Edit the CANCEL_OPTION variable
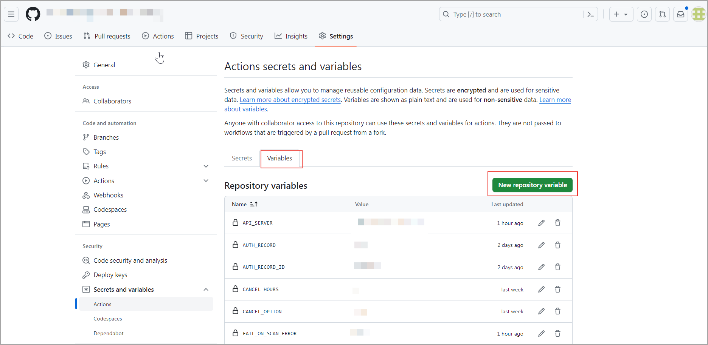Image resolution: width=708 pixels, height=345 pixels. (x=542, y=311)
